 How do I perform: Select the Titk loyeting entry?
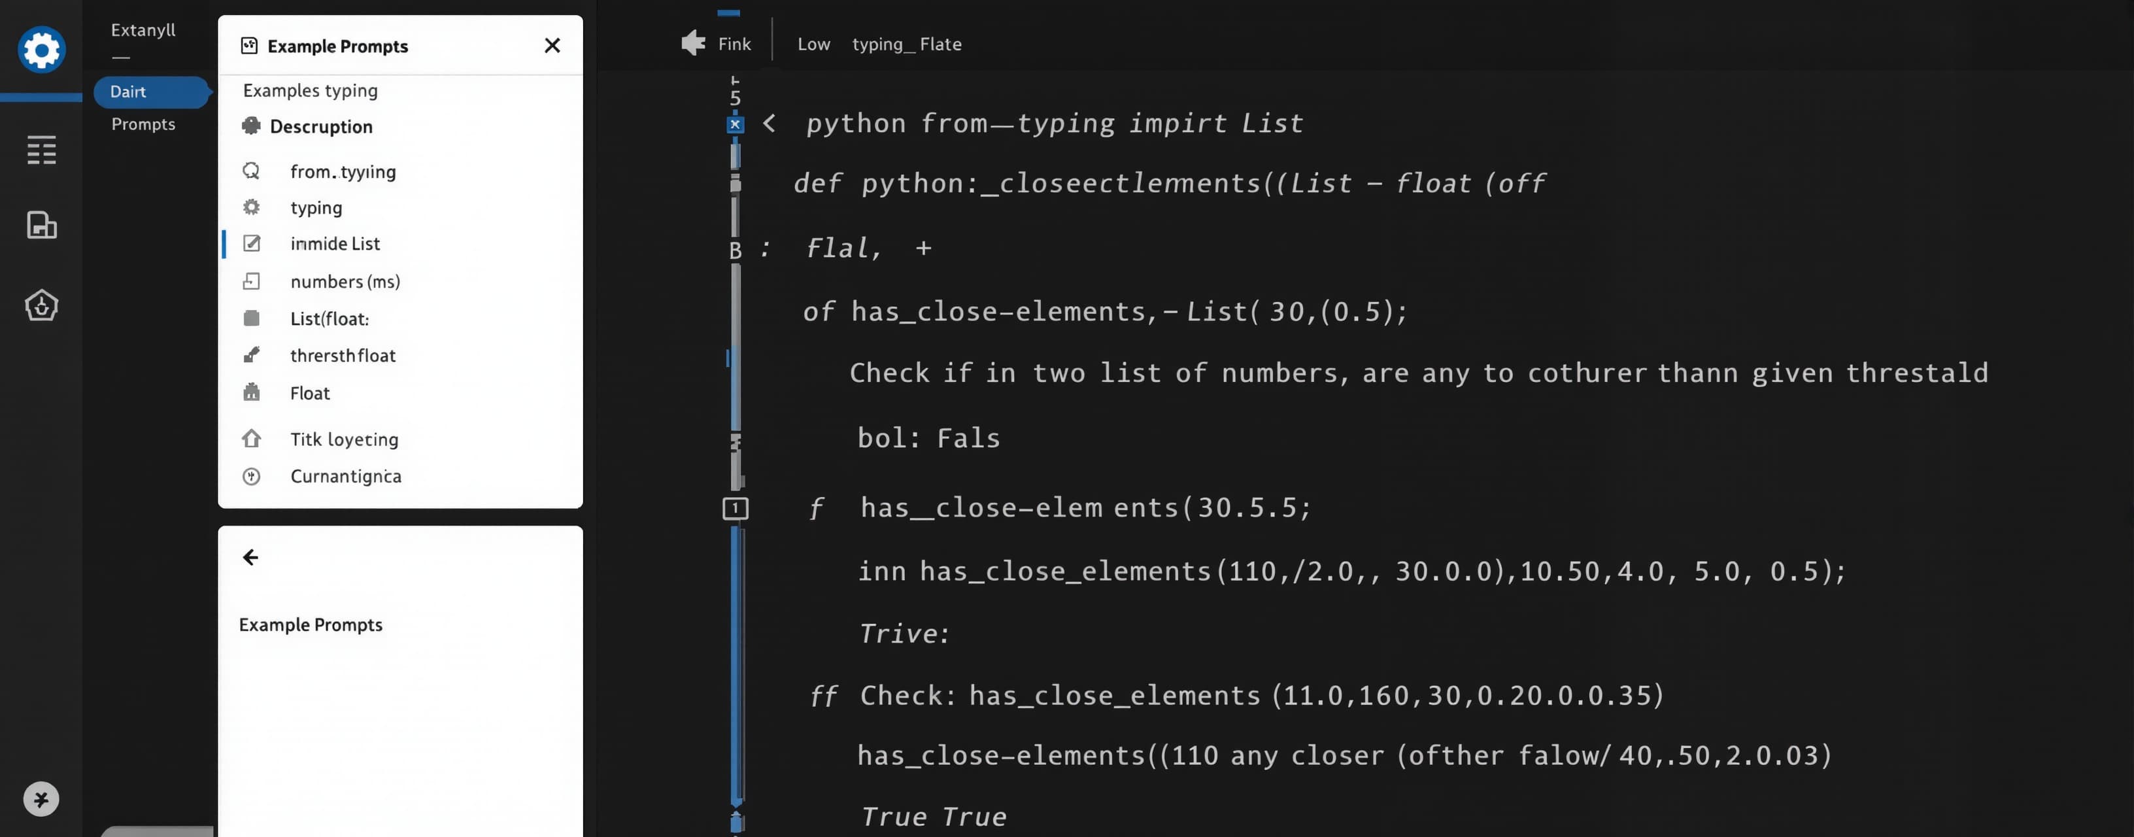[x=344, y=439]
